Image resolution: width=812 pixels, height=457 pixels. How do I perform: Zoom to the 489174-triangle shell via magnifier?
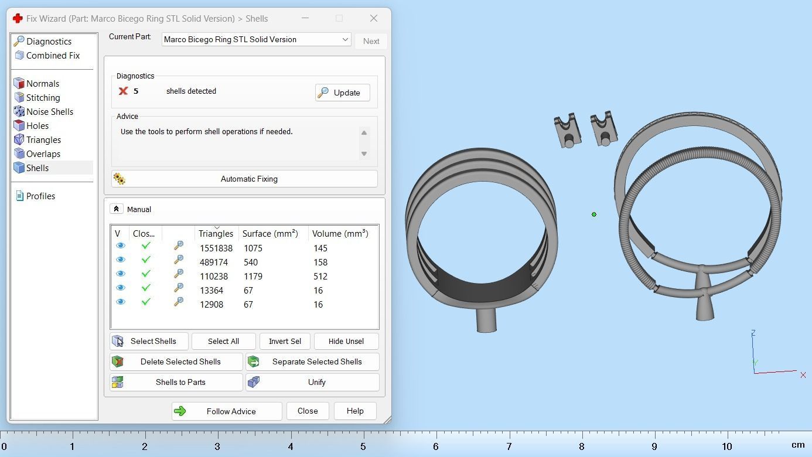[179, 260]
